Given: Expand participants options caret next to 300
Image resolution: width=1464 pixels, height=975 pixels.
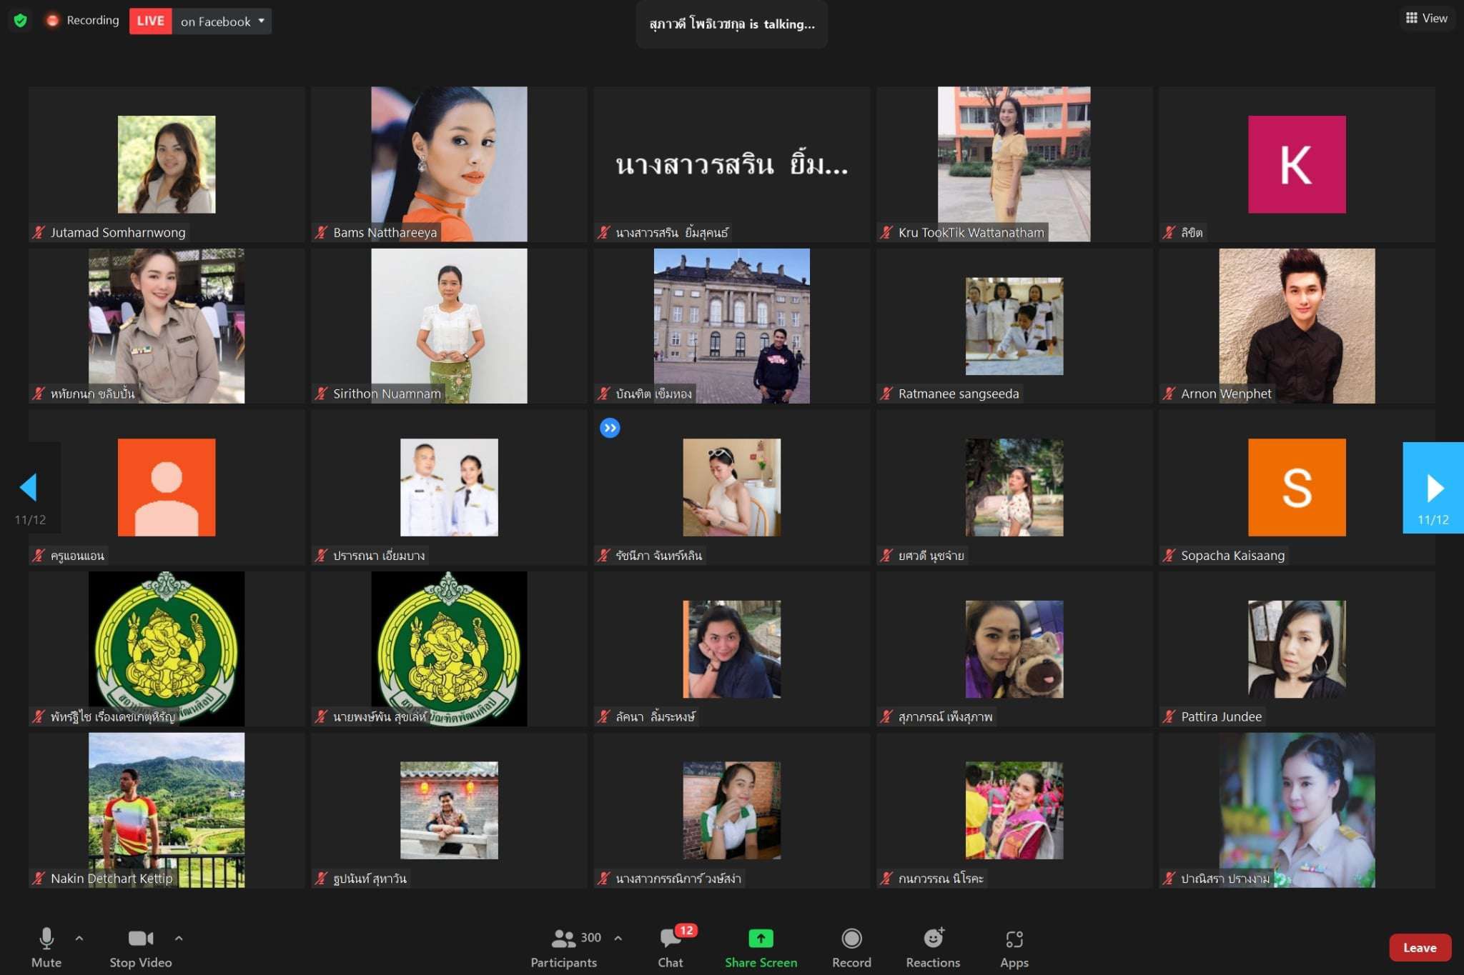Looking at the screenshot, I should [618, 939].
